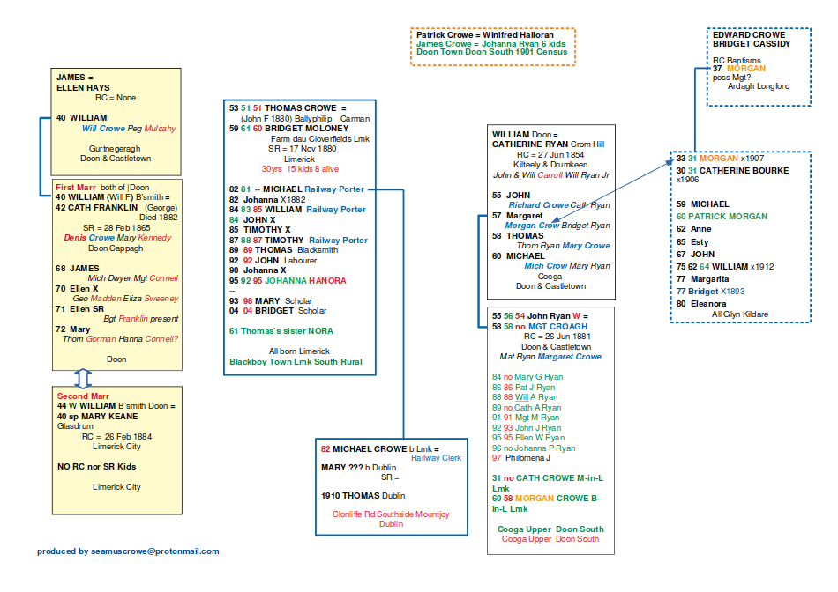Click the green PATRICK MORGAN entry
The width and height of the screenshot is (838, 592).
click(728, 216)
